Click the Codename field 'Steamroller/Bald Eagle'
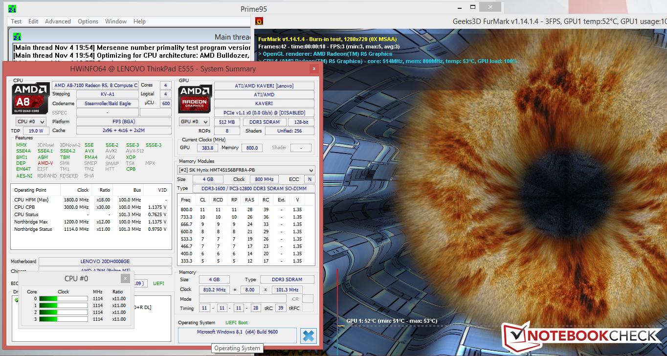The image size is (667, 356). pyautogui.click(x=107, y=103)
